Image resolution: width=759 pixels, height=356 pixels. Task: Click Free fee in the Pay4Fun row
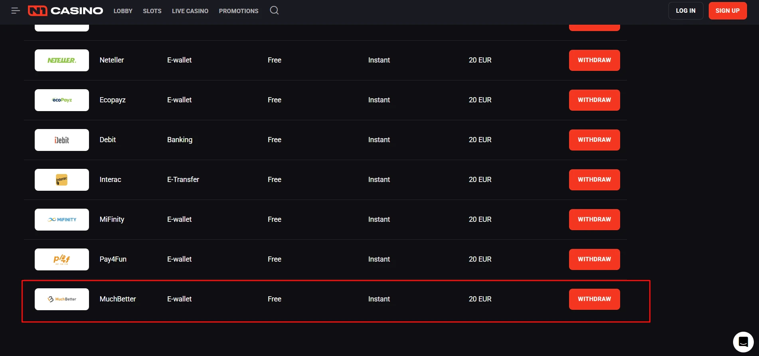coord(275,259)
